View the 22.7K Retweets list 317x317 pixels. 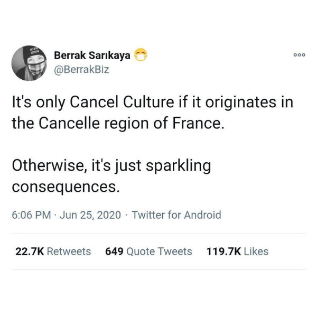53,251
